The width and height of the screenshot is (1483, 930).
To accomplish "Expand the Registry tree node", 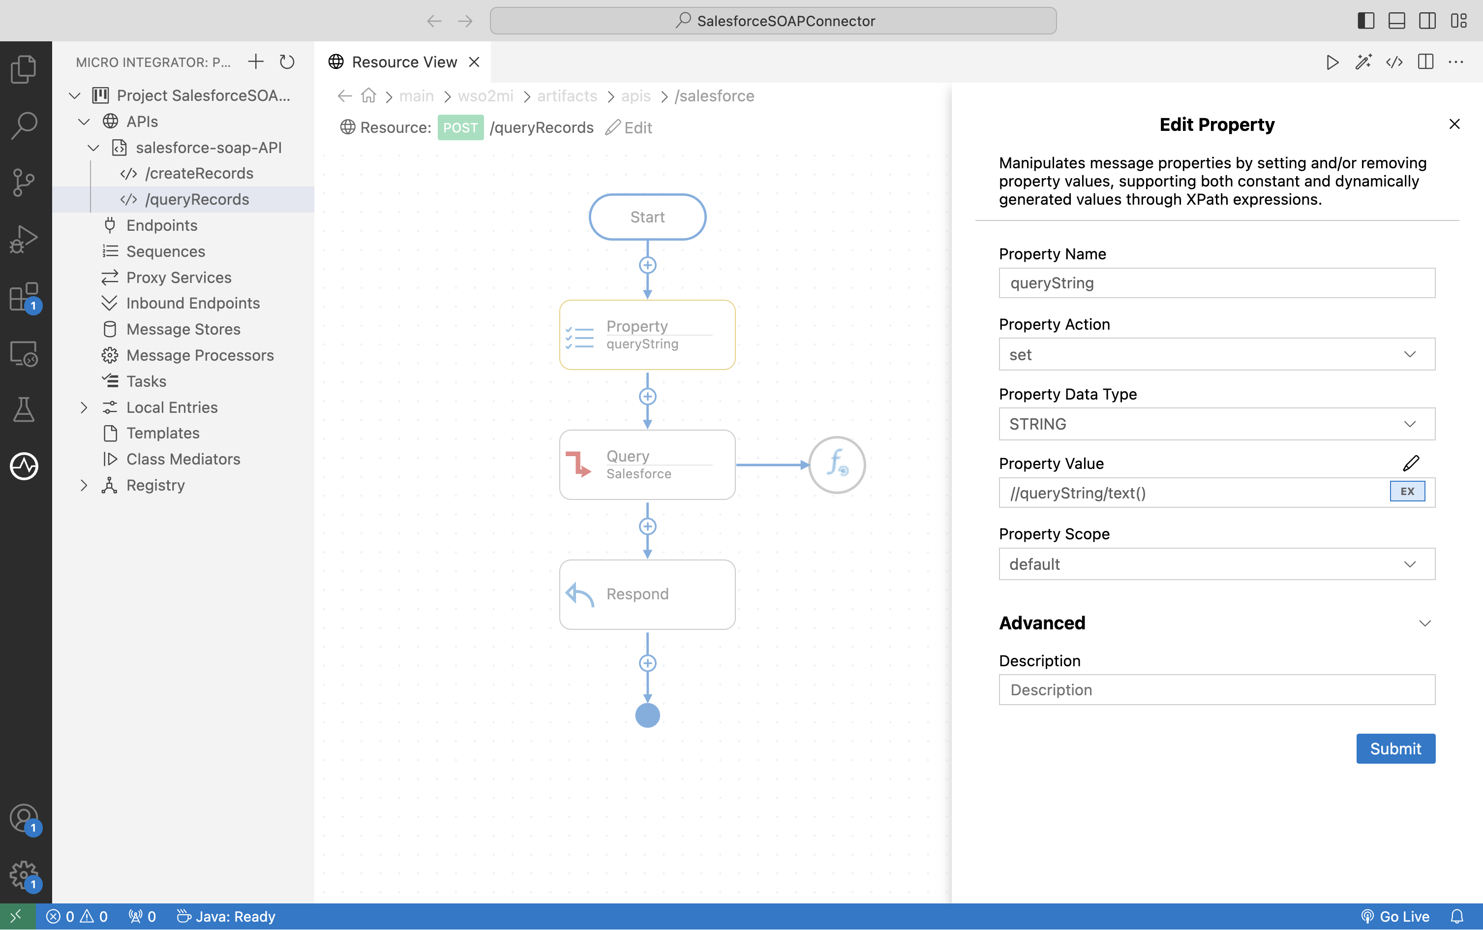I will click(x=84, y=485).
